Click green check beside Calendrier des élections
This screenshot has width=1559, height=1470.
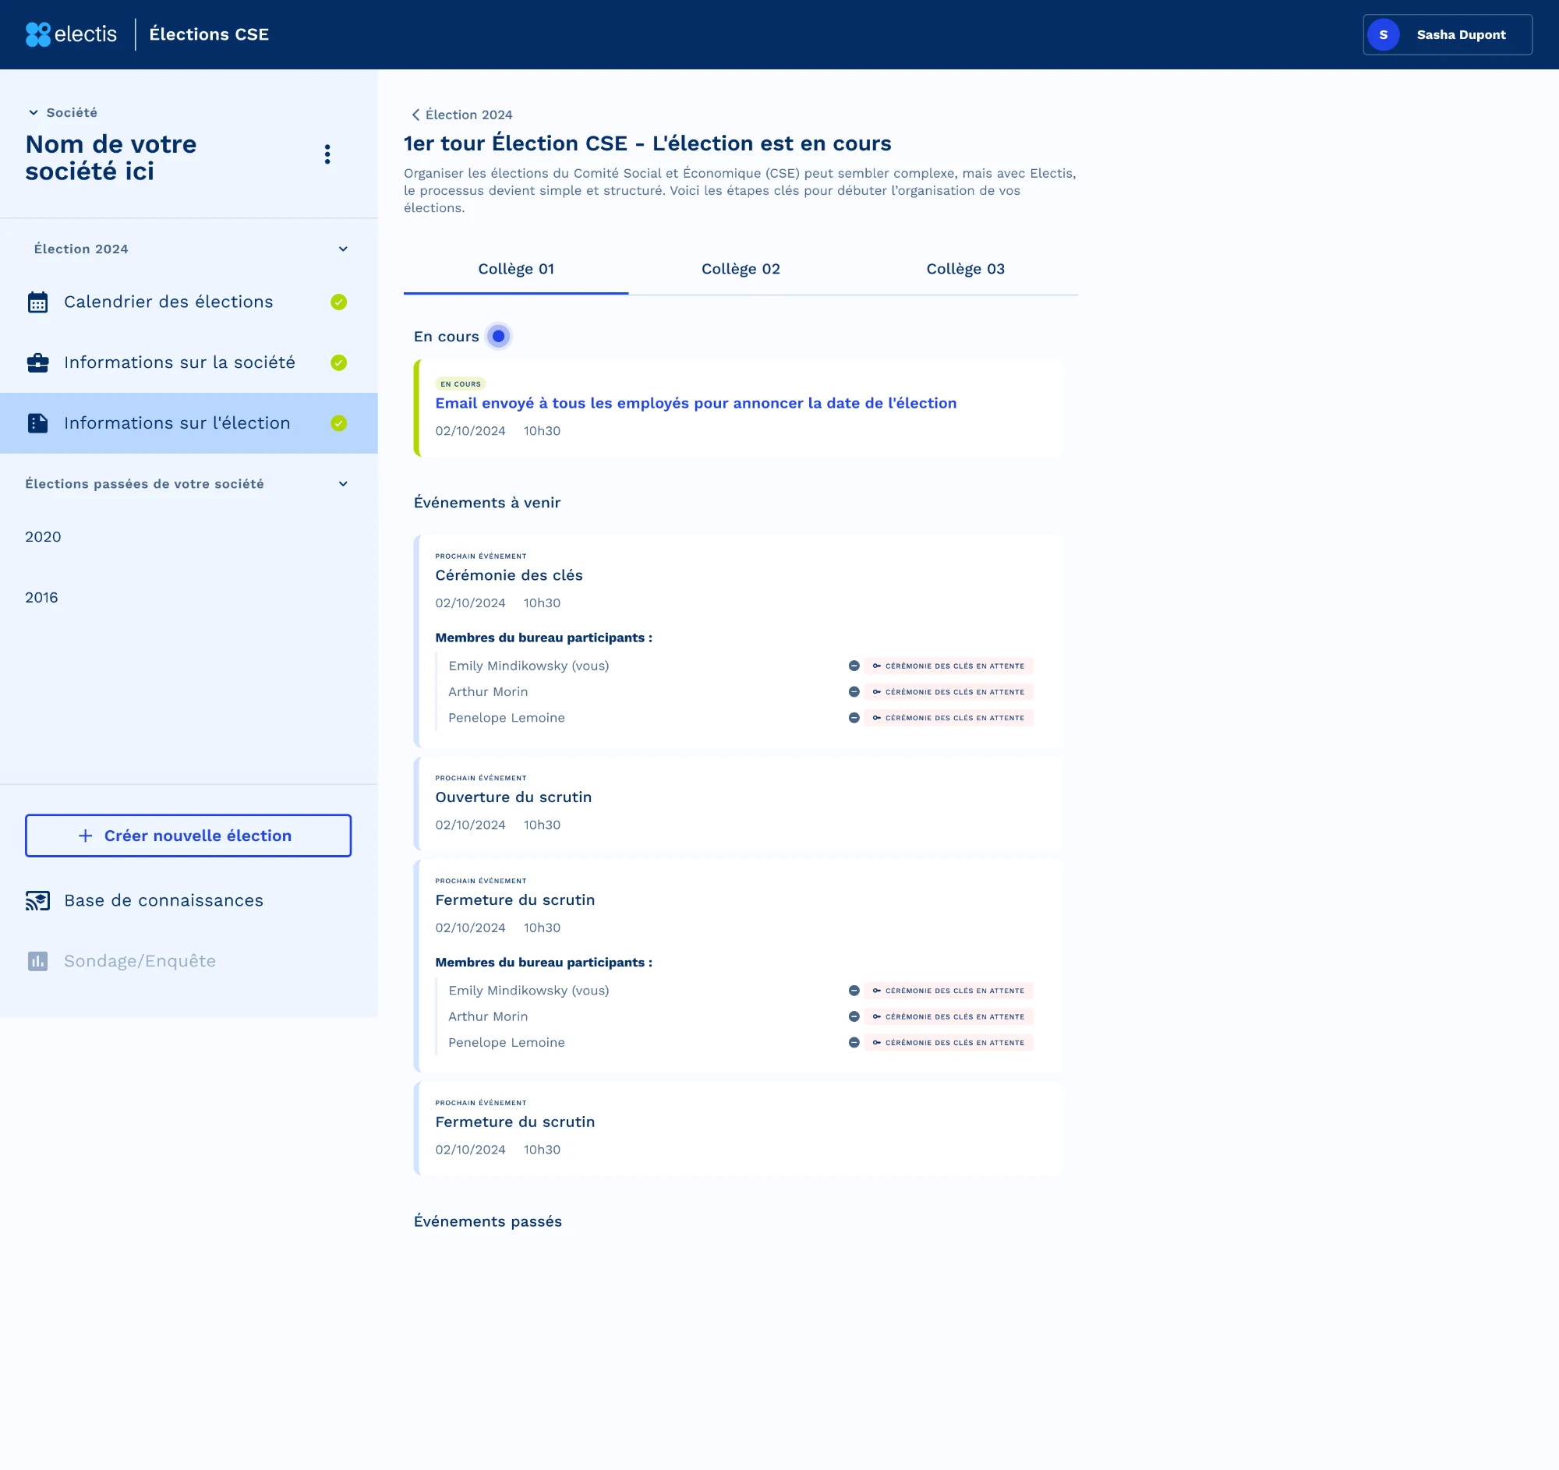[339, 302]
